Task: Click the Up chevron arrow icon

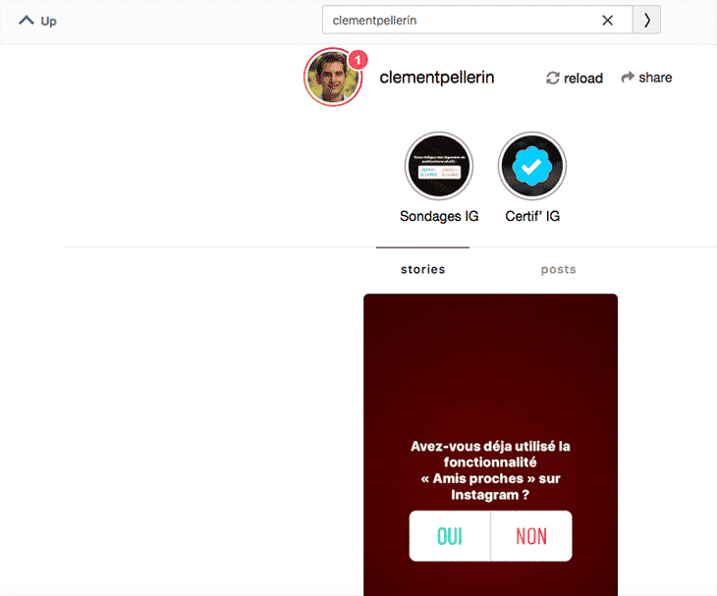Action: tap(27, 20)
